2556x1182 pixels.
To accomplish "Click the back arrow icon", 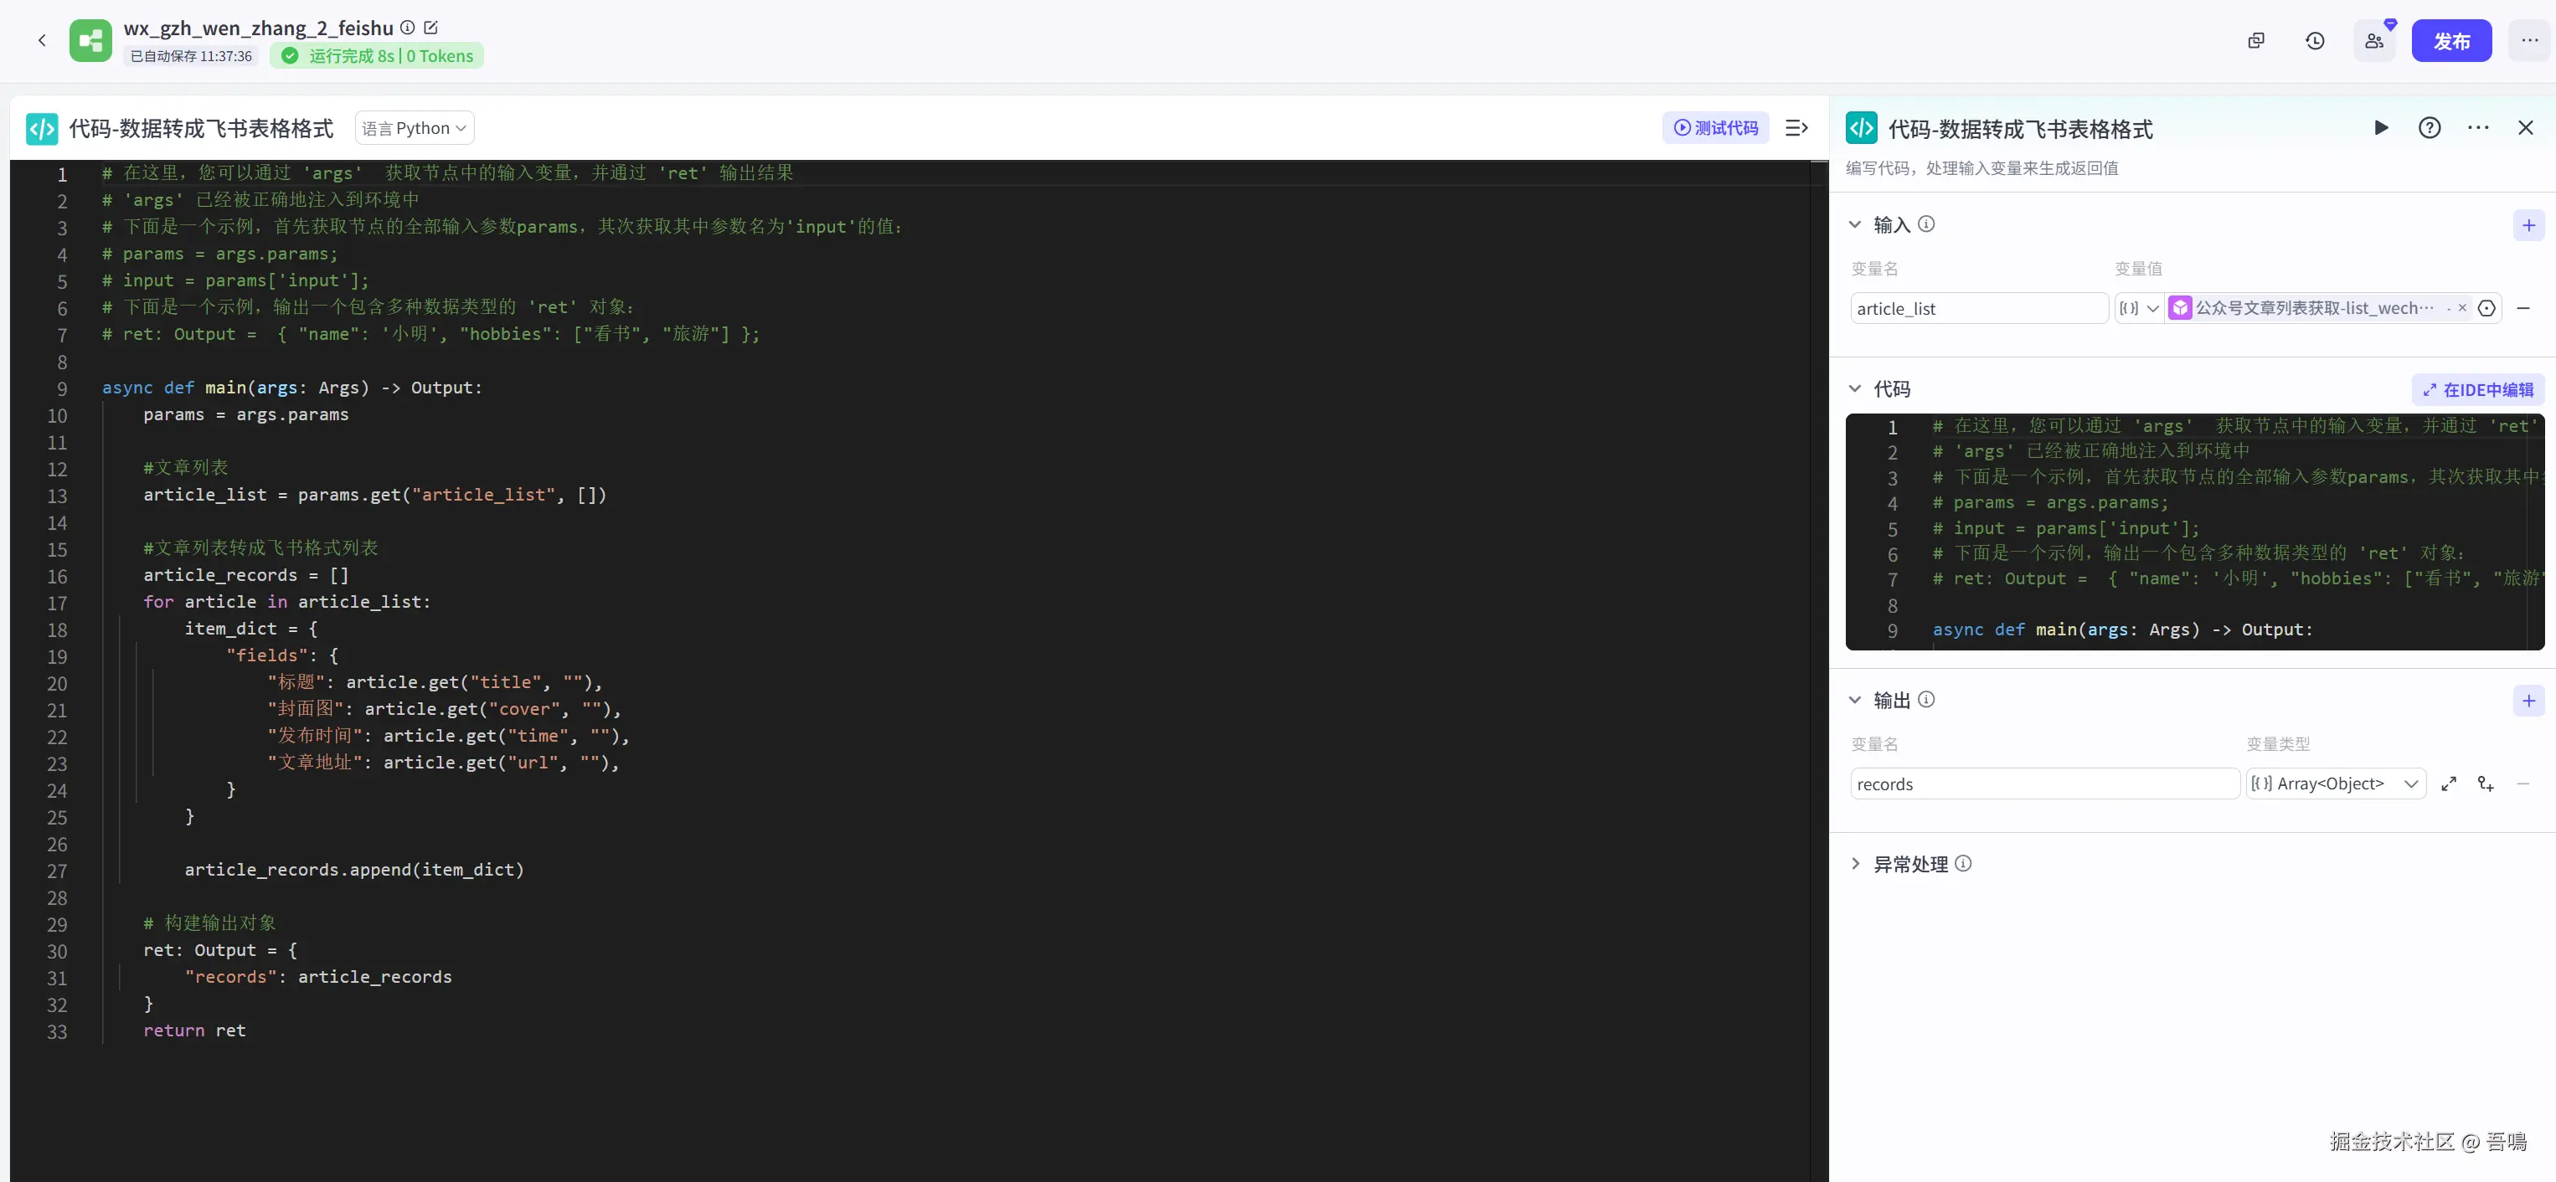I will (x=42, y=41).
